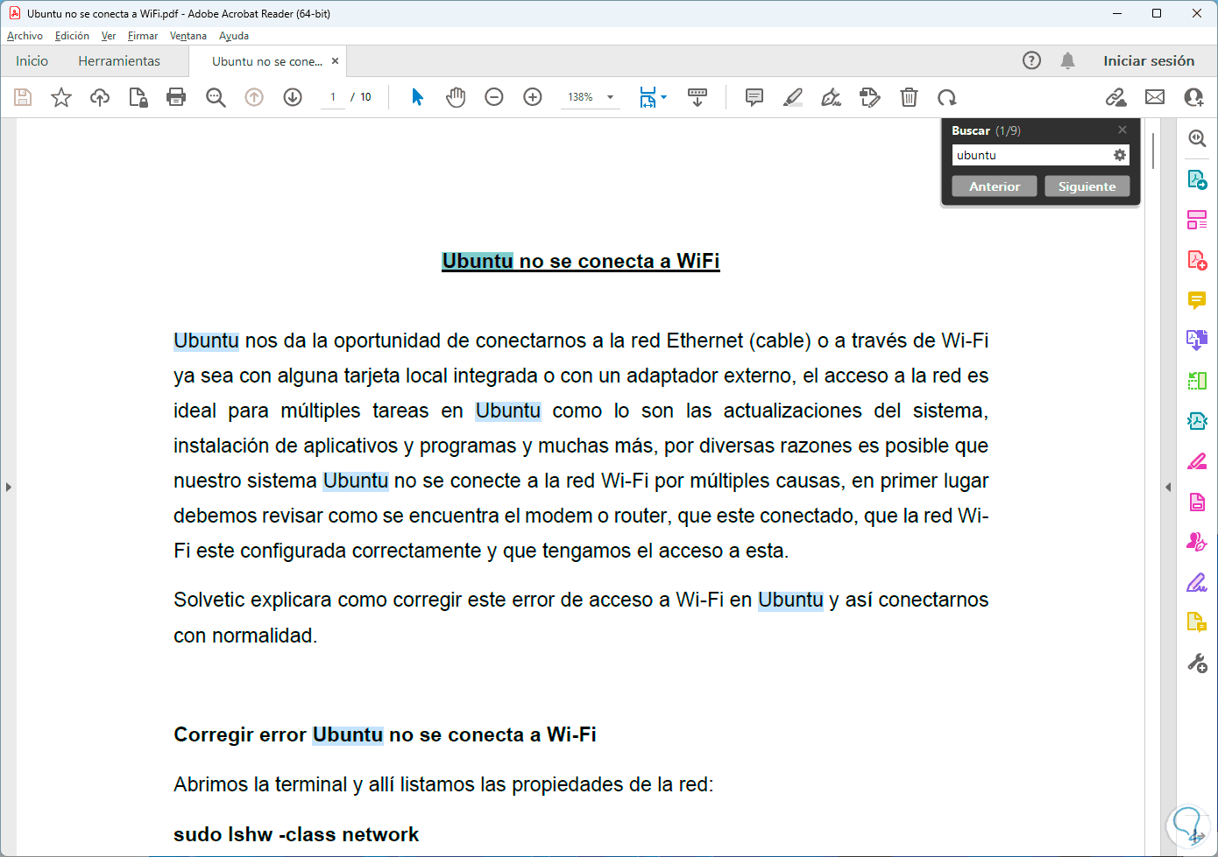The height and width of the screenshot is (857, 1218).
Task: Select the highlight text pen tool
Action: coord(793,97)
